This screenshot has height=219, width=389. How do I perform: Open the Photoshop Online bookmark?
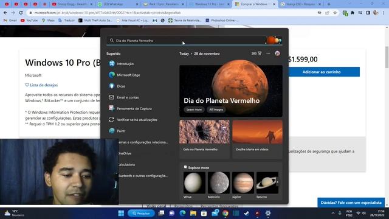(222, 20)
